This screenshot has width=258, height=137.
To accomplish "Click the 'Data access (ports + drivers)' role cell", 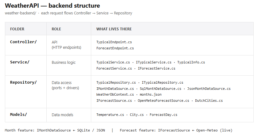I will (69, 92).
